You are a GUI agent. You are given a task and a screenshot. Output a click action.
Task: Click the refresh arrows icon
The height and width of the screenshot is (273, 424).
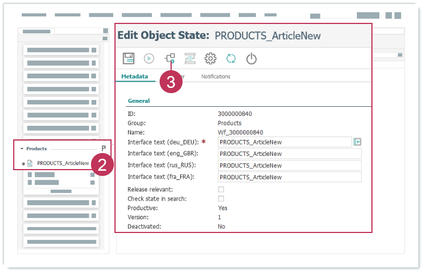click(231, 58)
